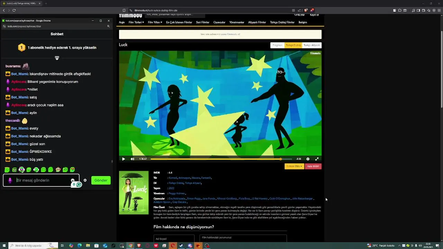Image resolution: width=443 pixels, height=249 pixels.
Task: Open the Film Türleri menu
Action: (136, 22)
